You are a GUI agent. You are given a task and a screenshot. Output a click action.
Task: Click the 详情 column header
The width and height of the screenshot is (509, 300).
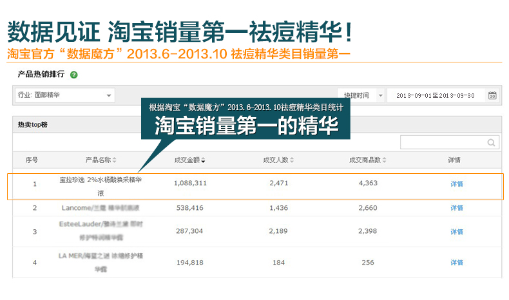coord(454,160)
